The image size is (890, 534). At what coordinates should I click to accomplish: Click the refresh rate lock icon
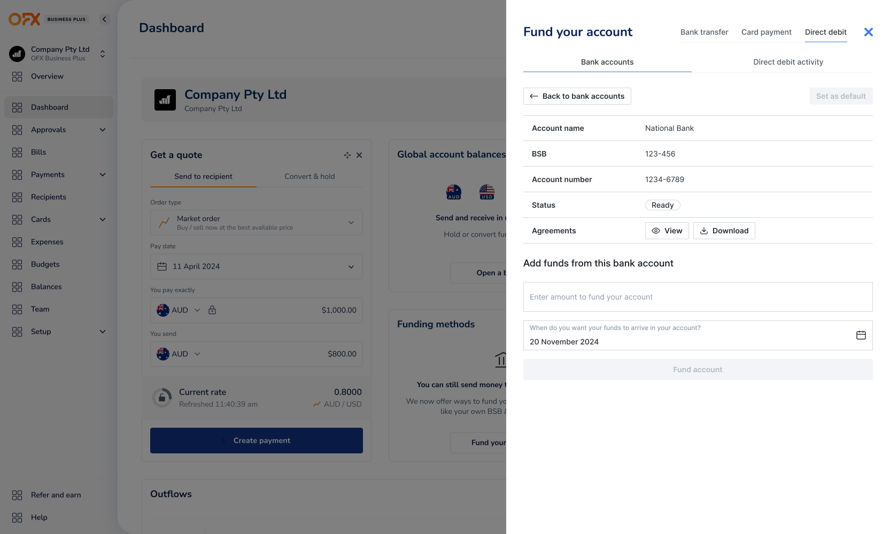(x=162, y=398)
